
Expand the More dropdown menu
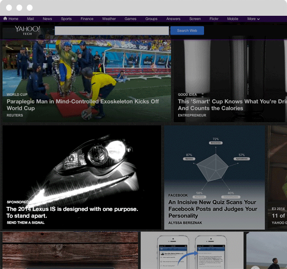(253, 19)
